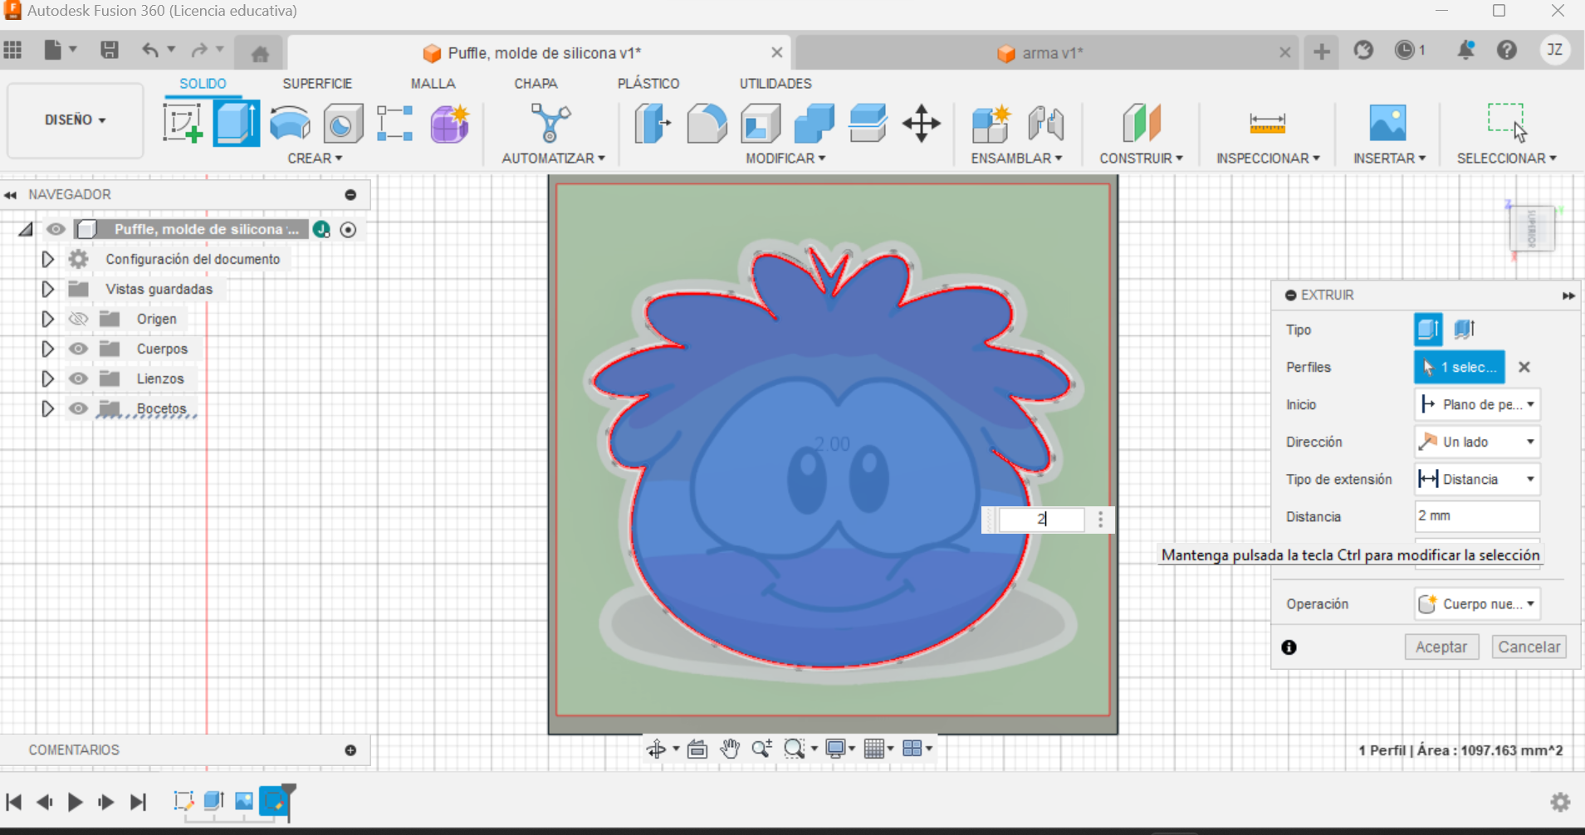
Task: Select the Revolve tool icon
Action: 290,124
